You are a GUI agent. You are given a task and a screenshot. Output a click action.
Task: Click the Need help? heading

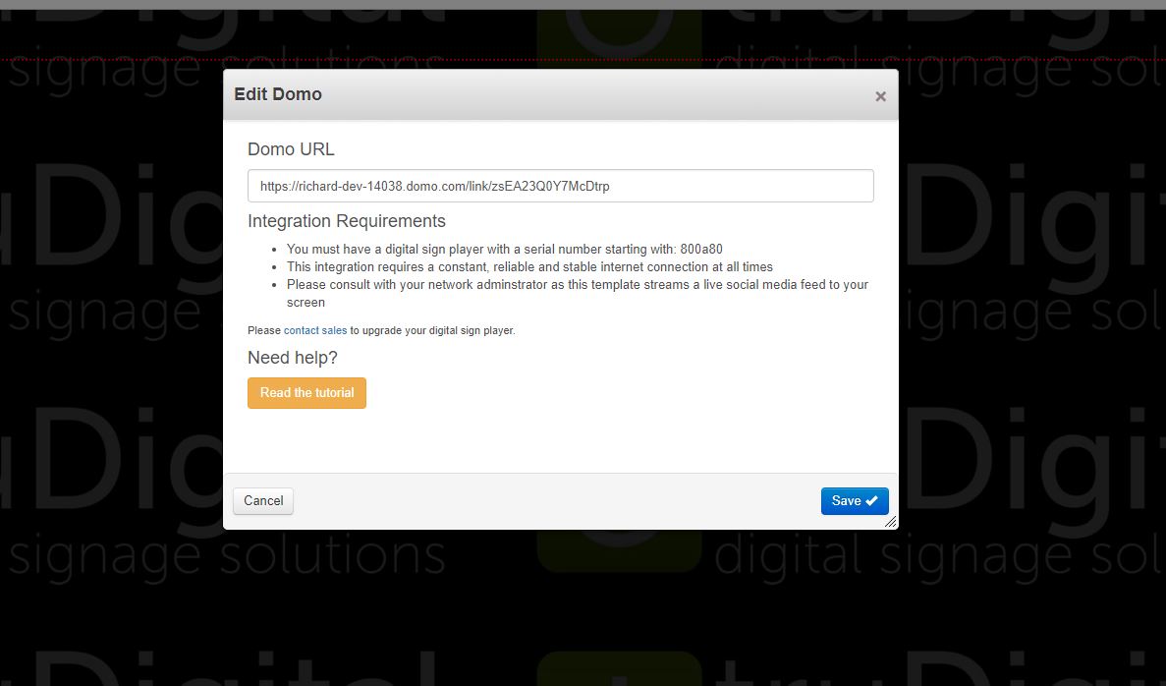293,358
